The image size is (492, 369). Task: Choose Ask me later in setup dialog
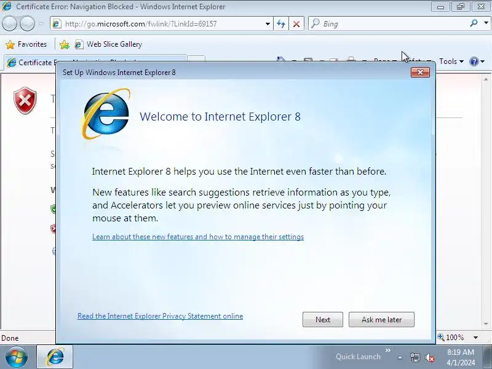click(x=381, y=319)
